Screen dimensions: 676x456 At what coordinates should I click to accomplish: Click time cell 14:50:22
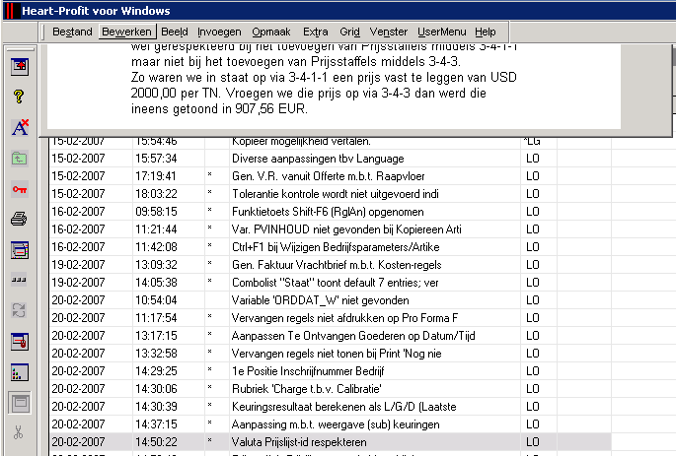click(168, 442)
